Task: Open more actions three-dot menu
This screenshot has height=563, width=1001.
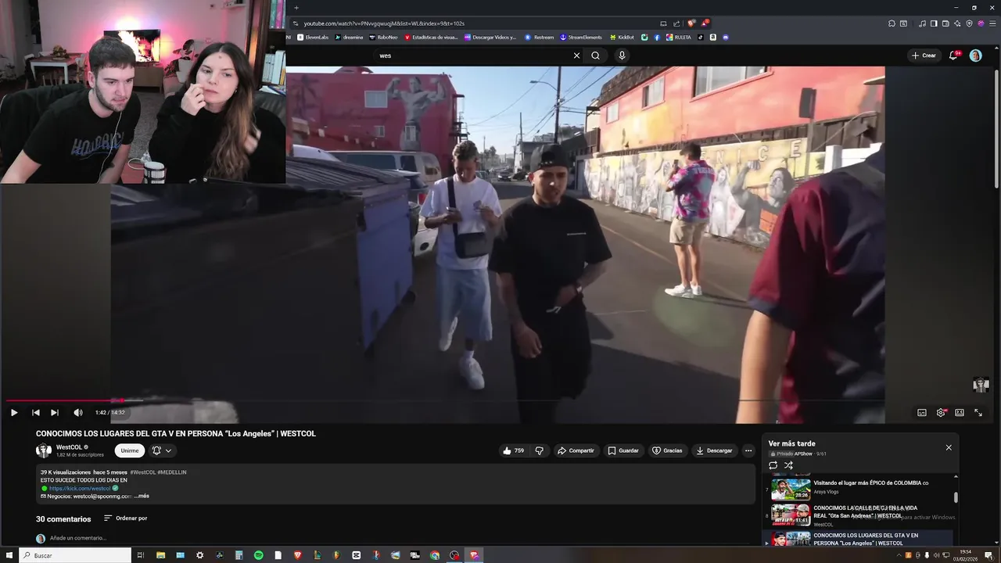Action: [748, 450]
